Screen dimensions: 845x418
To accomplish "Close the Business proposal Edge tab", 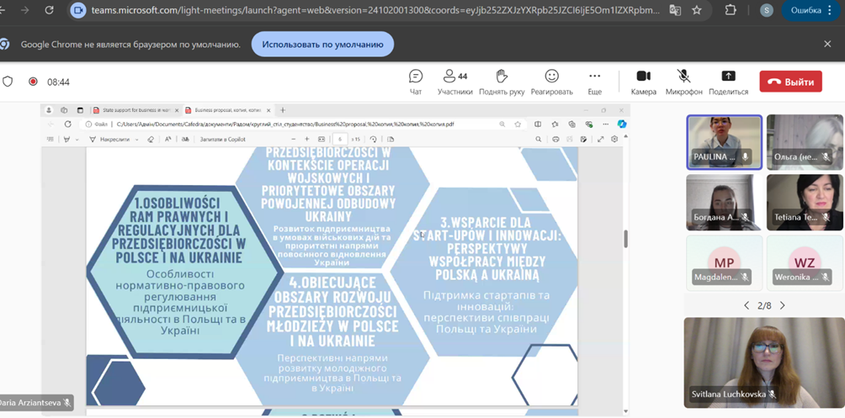I will tap(268, 110).
